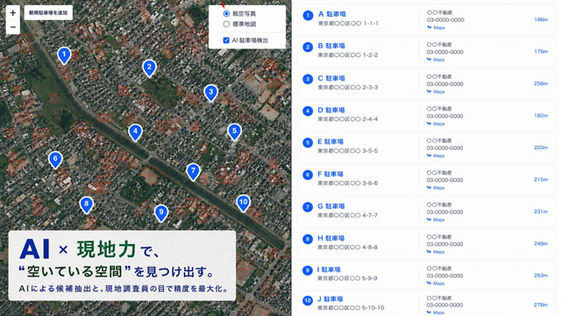The width and height of the screenshot is (561, 316).
Task: Click the 203m distance value
Action: [541, 147]
